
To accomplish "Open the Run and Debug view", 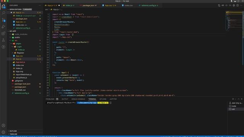I will coord(3,27).
